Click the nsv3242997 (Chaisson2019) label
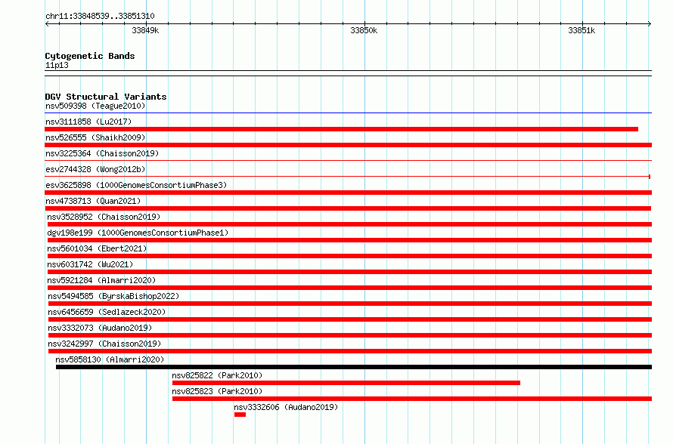 (104, 344)
